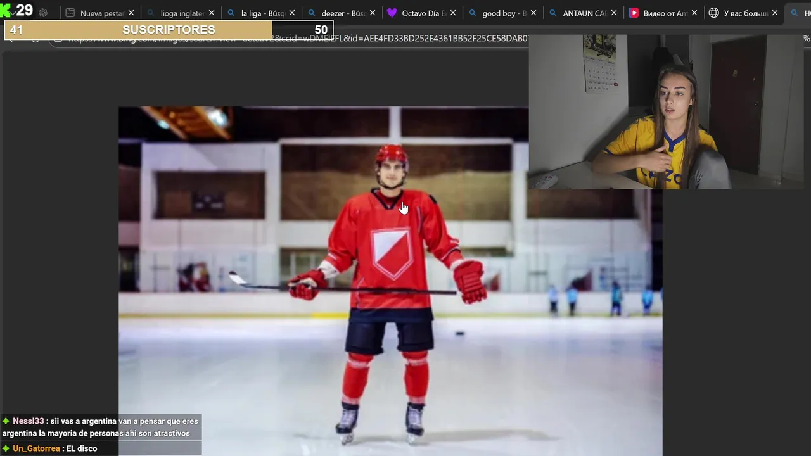Screen dimensions: 811x456
Task: Close the Nueva pestaña tab
Action: (131, 13)
